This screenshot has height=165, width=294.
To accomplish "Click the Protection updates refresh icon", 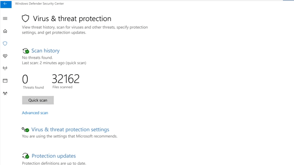I will (25, 156).
